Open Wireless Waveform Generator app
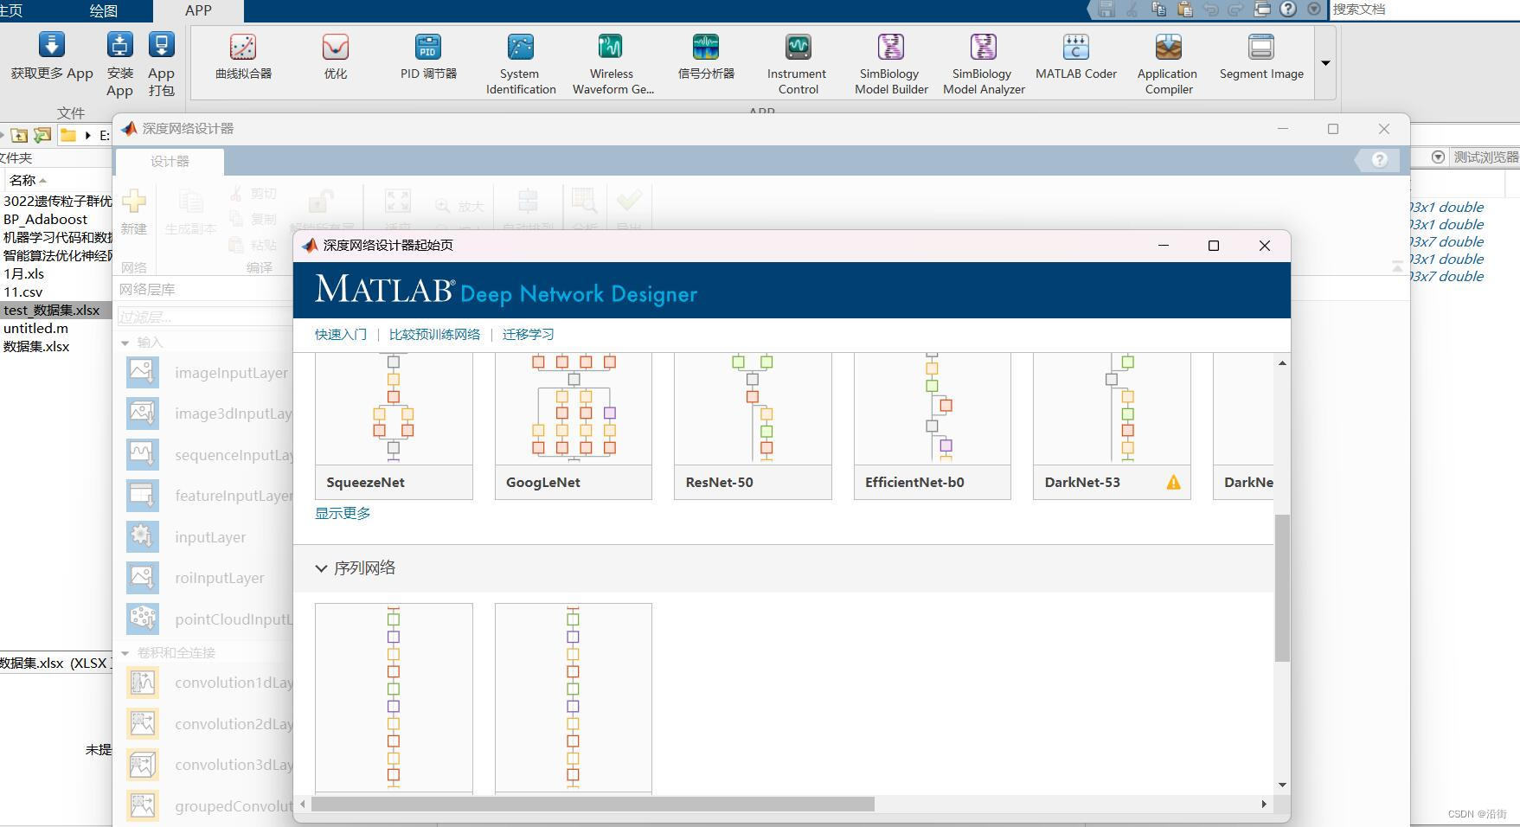The height and width of the screenshot is (827, 1520). [x=611, y=48]
